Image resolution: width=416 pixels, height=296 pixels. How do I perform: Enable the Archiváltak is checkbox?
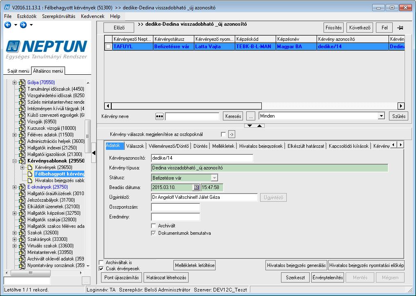point(101,263)
